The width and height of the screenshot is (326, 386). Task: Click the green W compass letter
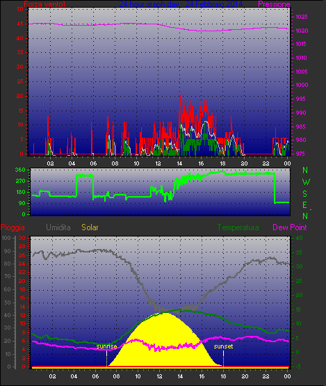[306, 182]
